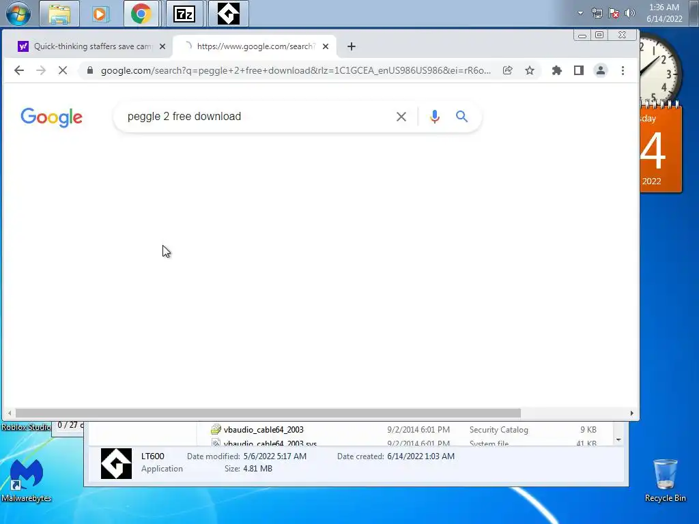Click the orange calendar gadget
The image size is (699, 524).
point(661,149)
